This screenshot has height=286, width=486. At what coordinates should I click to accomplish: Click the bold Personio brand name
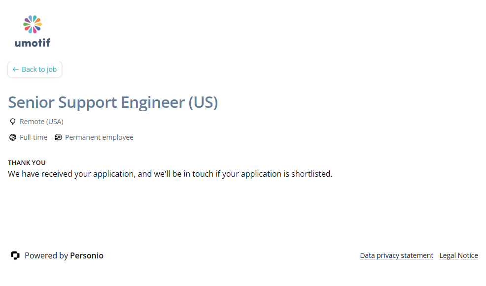[x=87, y=255]
